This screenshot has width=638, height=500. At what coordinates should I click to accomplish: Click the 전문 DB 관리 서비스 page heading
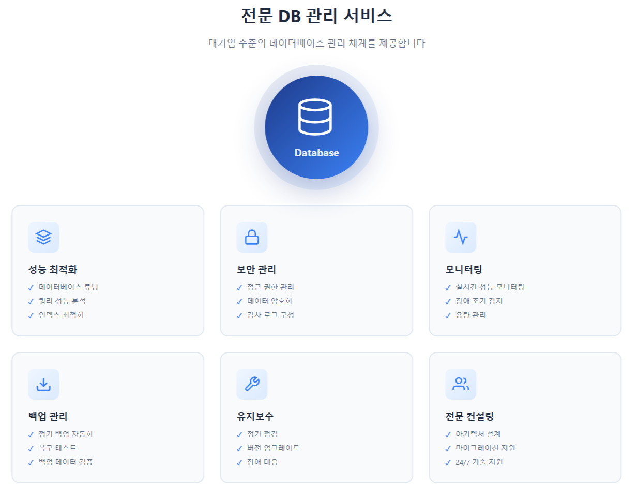(316, 16)
